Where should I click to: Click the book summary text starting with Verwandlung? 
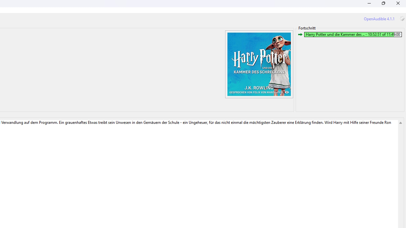point(196,123)
